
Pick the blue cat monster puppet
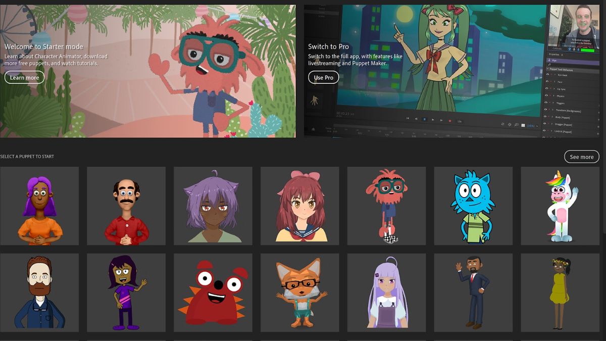[473, 206]
